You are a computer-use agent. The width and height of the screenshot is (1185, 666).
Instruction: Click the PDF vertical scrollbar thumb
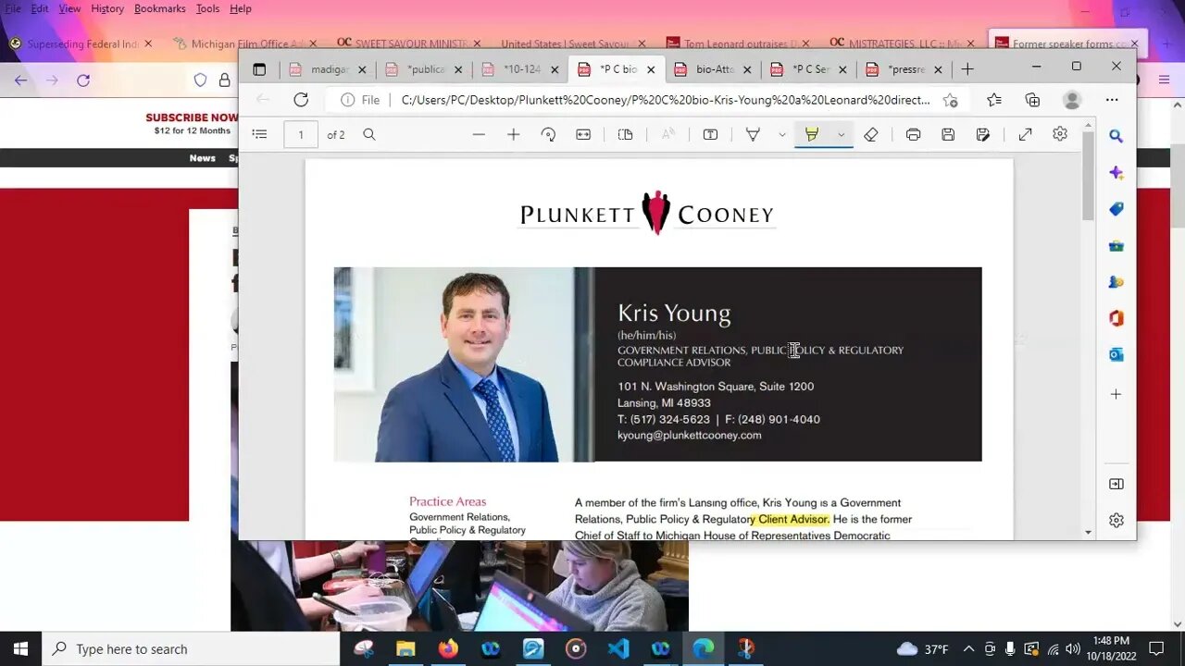click(x=1088, y=176)
